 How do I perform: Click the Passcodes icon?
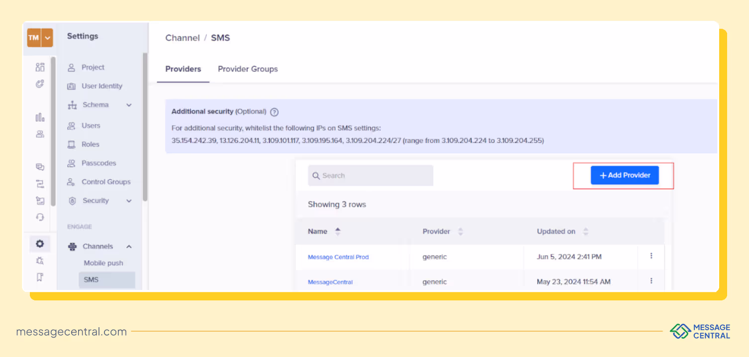coord(72,163)
